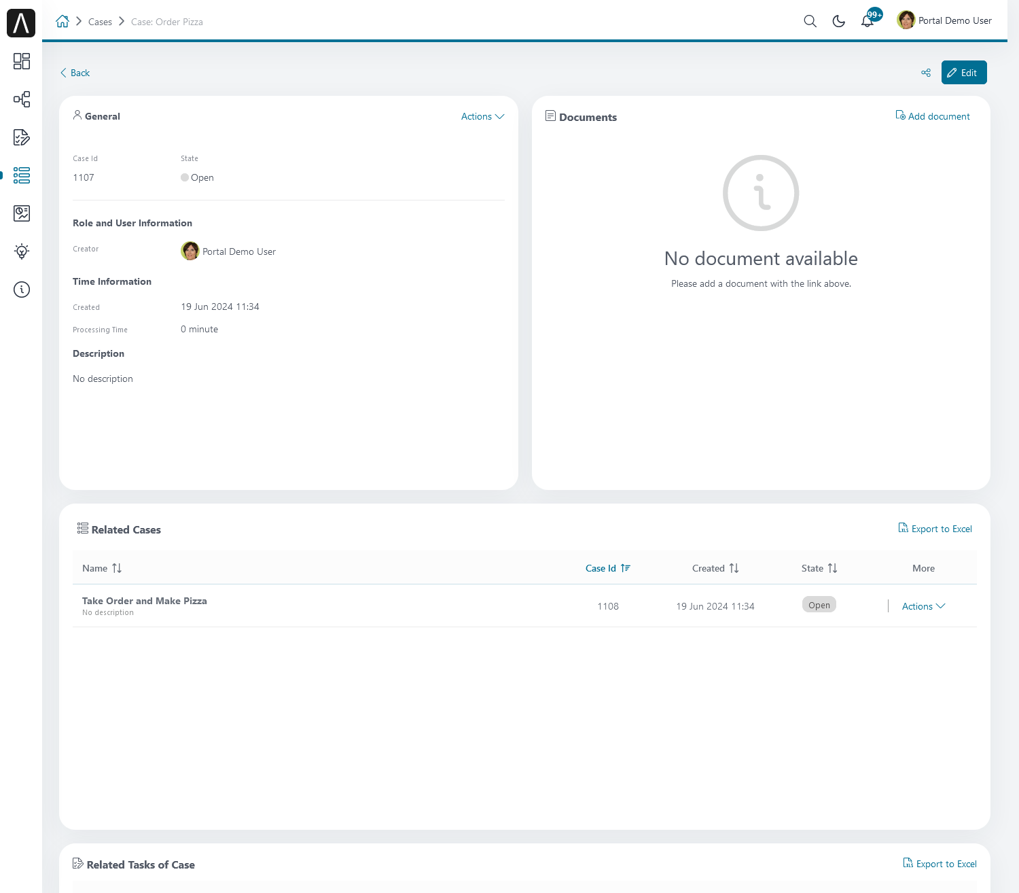
Task: Go to Cases breadcrumb
Action: pos(100,22)
